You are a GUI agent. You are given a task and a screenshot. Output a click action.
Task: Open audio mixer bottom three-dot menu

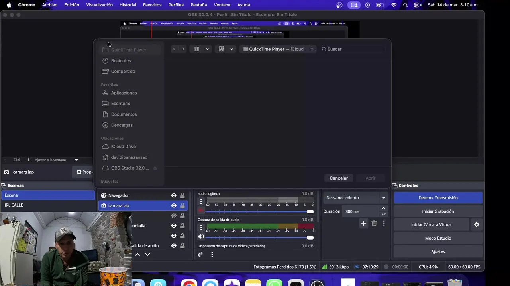point(212,255)
